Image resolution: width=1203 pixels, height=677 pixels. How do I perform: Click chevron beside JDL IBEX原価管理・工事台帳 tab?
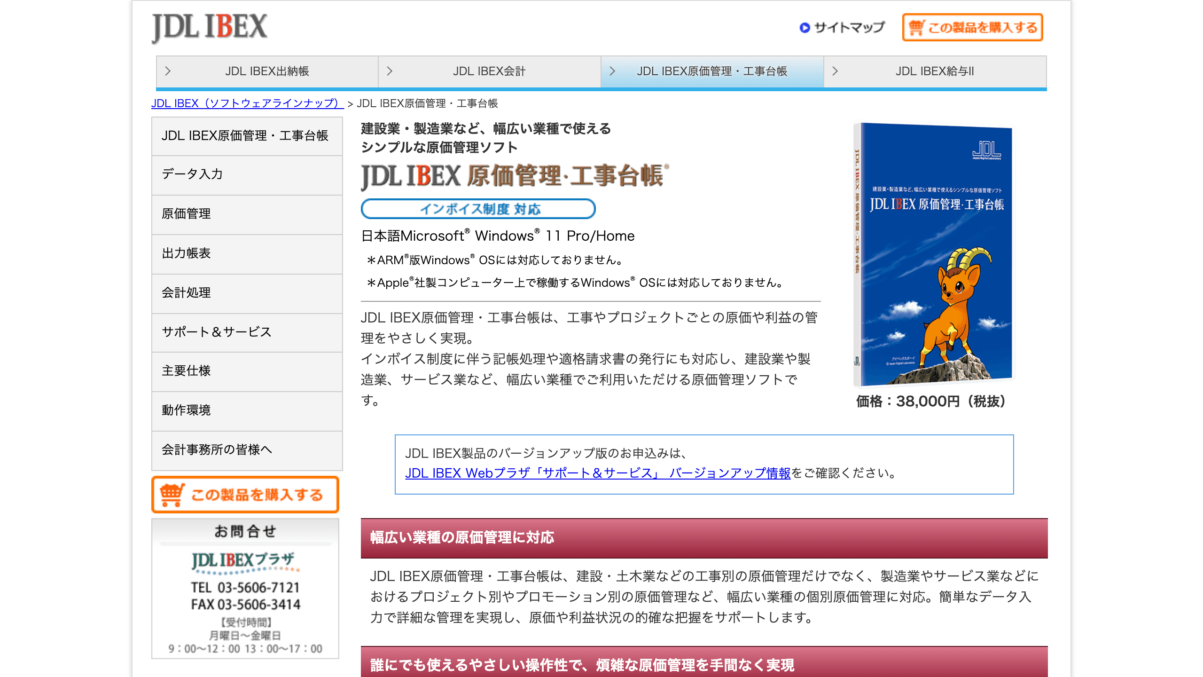click(x=612, y=71)
